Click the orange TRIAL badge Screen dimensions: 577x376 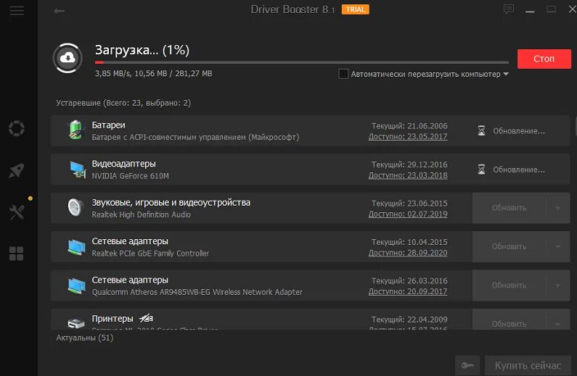pos(355,9)
